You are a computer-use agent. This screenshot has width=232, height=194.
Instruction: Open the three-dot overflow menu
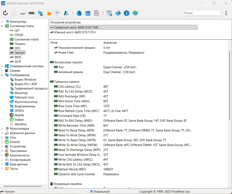point(226,13)
